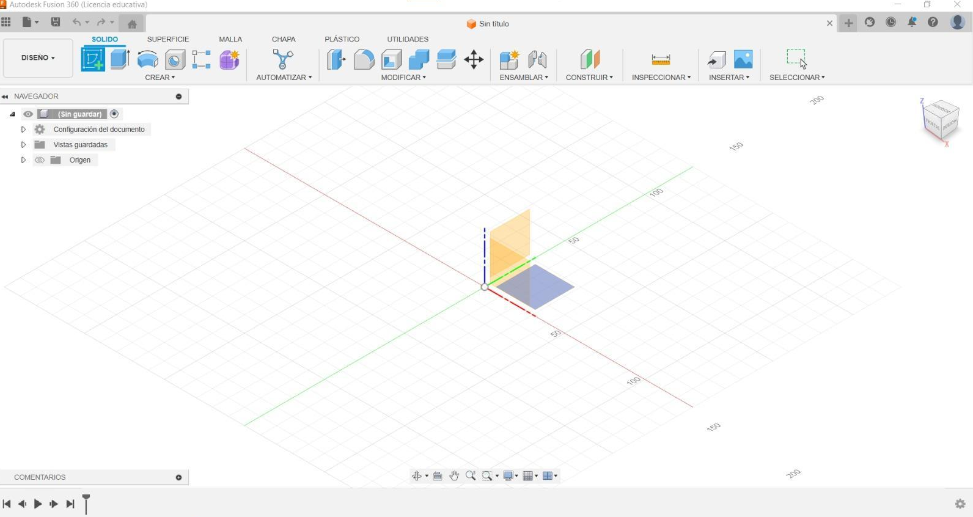Open the CONSTRUIR dropdown menu
Screen dimensions: 973x517
pyautogui.click(x=589, y=78)
